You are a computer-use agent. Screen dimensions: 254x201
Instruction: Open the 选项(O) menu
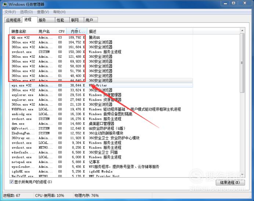pyautogui.click(x=26, y=12)
